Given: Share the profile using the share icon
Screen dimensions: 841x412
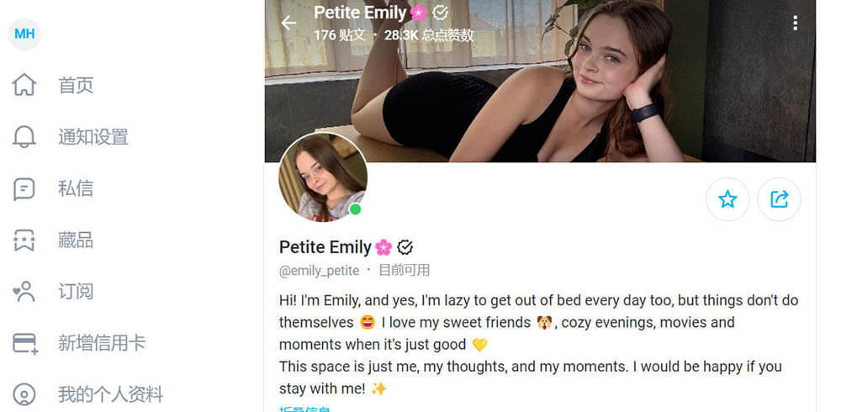Looking at the screenshot, I should (779, 199).
